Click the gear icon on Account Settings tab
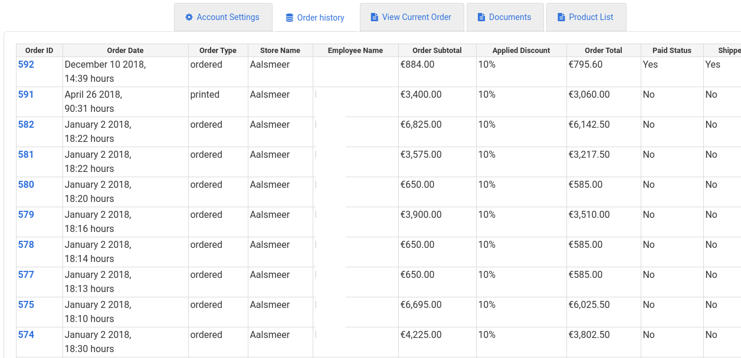 click(x=189, y=17)
